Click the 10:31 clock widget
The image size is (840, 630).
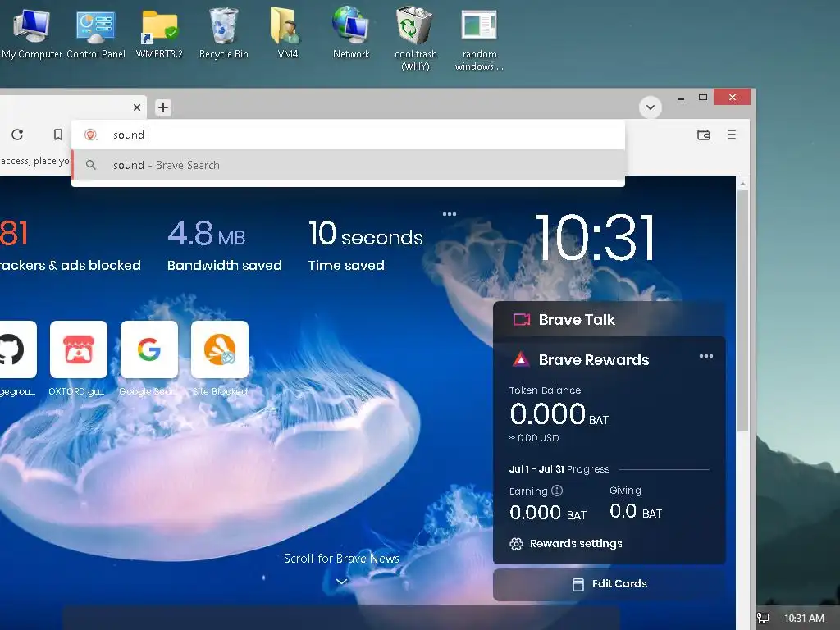pos(596,237)
